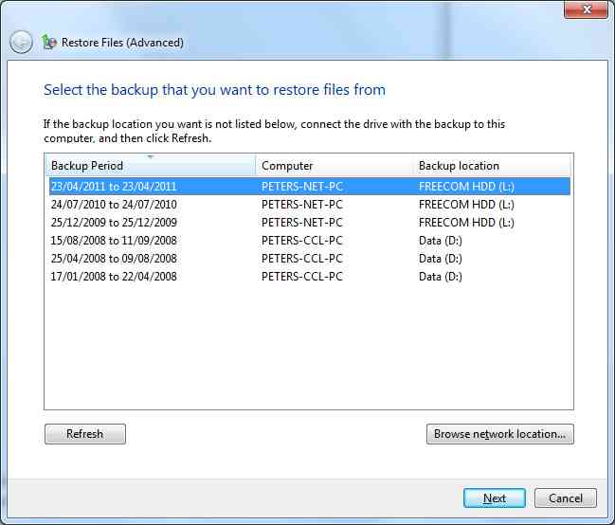This screenshot has width=615, height=525.
Task: Sort by Backup location column header
Action: click(492, 166)
